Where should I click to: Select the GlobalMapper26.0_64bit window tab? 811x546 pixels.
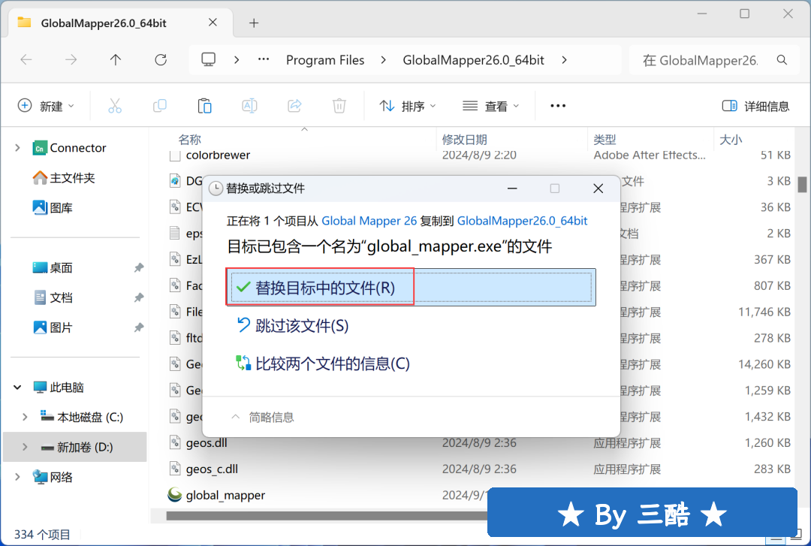click(121, 23)
